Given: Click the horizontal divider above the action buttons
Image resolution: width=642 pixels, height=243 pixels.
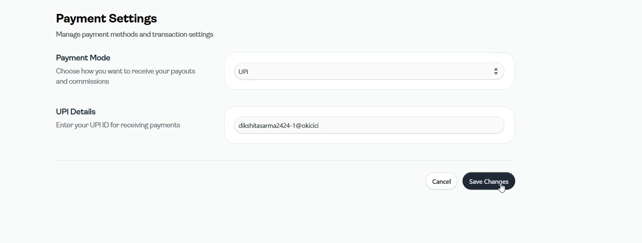Looking at the screenshot, I should coord(285,160).
